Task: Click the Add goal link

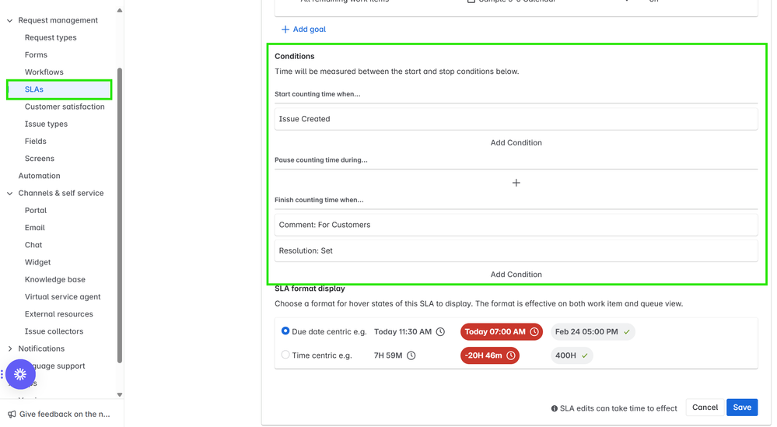Action: [310, 30]
